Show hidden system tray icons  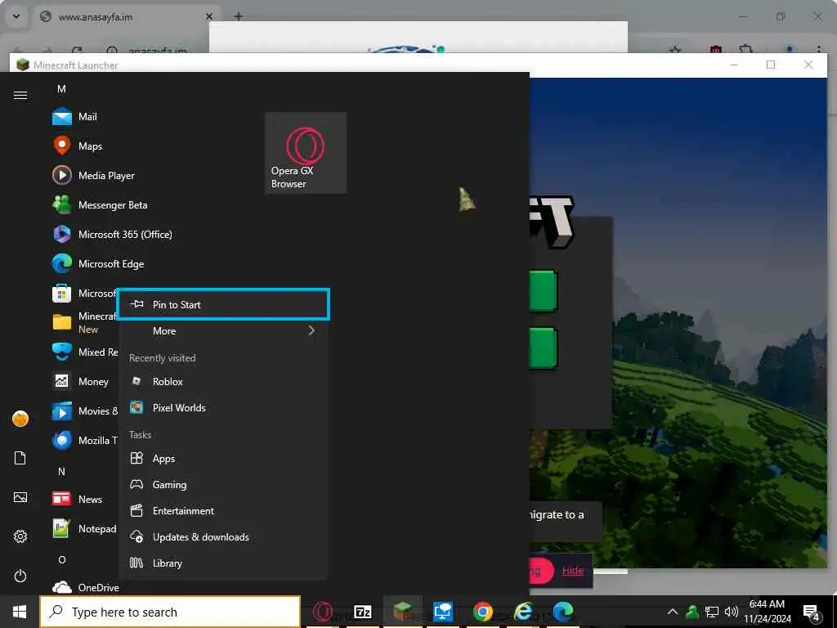673,612
